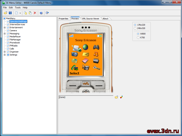Click the wrench settings icon on phone screen
Screen dimensions: 182x136
96,68
